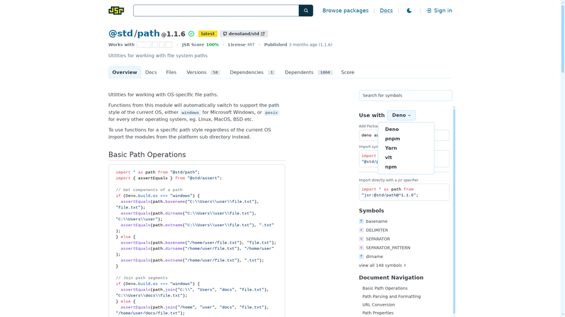Switch to the Overview tab
Image resolution: width=565 pixels, height=317 pixels.
coord(124,72)
